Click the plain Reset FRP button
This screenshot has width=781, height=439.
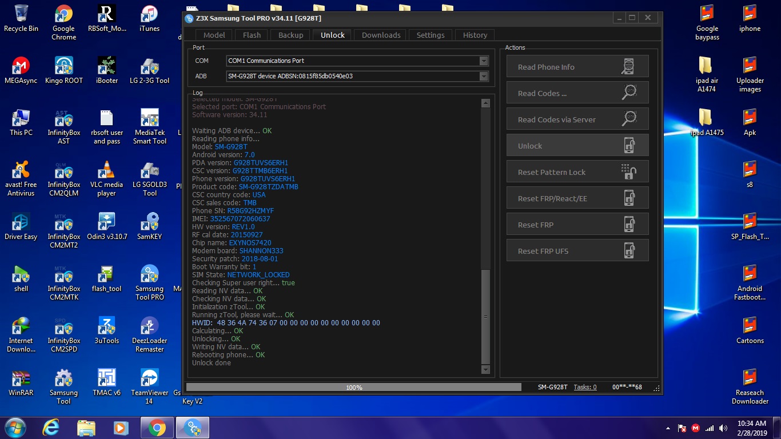[x=577, y=224]
